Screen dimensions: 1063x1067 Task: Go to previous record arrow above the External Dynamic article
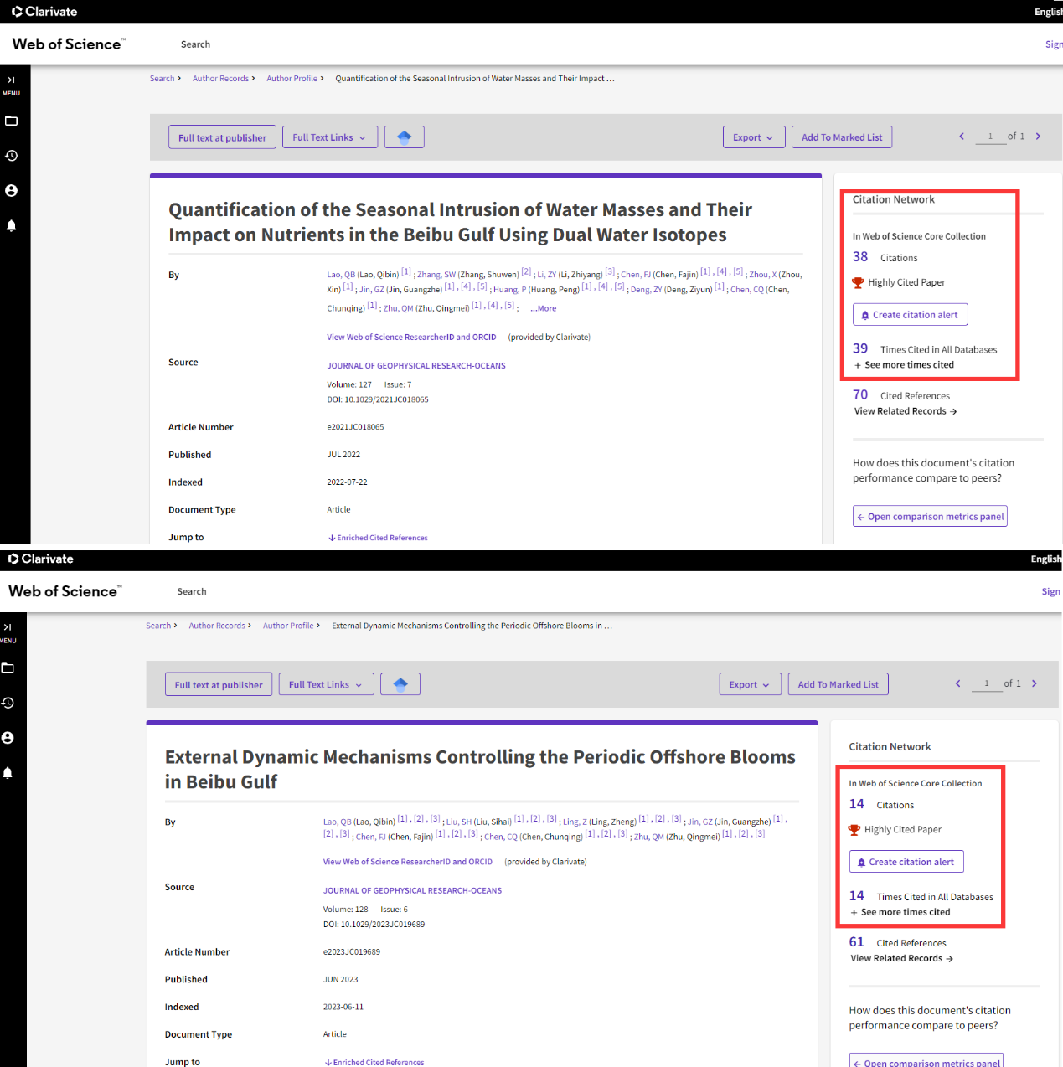click(957, 684)
